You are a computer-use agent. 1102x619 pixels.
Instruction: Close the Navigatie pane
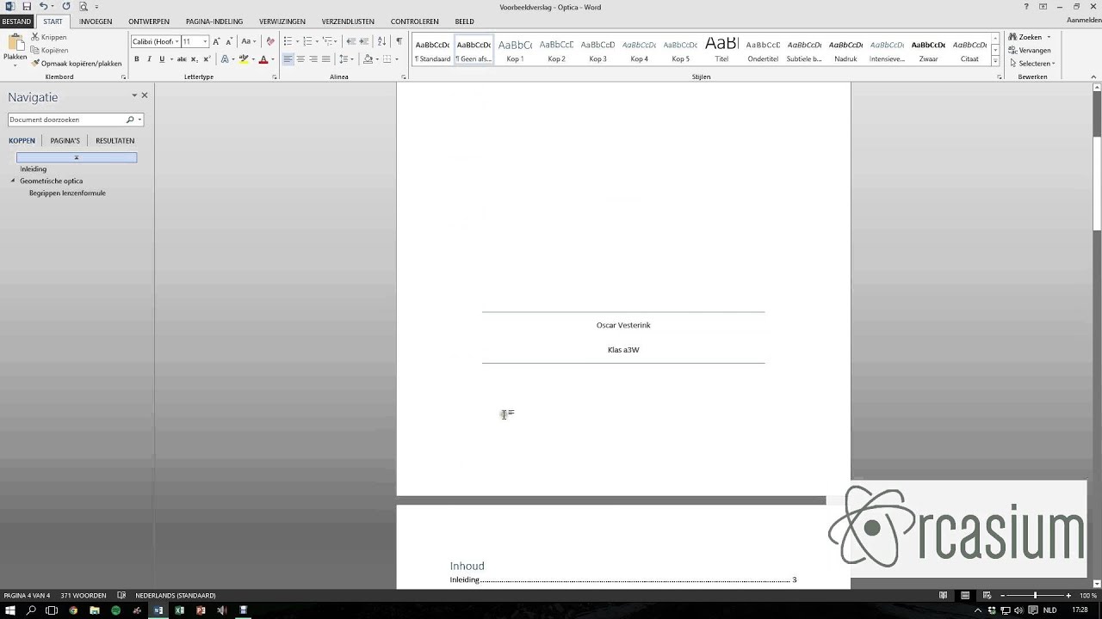coord(145,95)
